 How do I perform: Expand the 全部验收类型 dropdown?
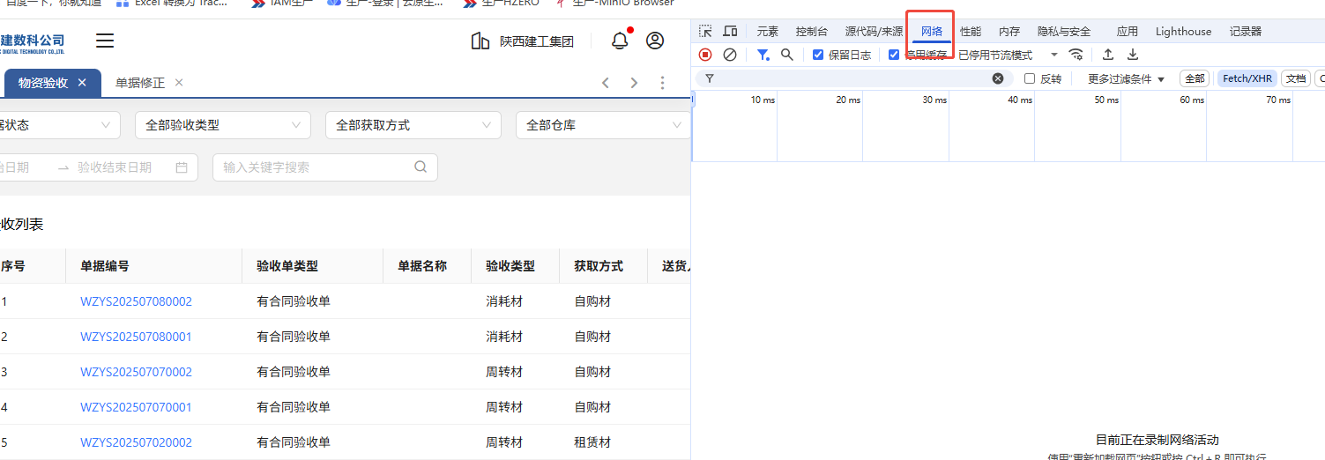pos(222,125)
